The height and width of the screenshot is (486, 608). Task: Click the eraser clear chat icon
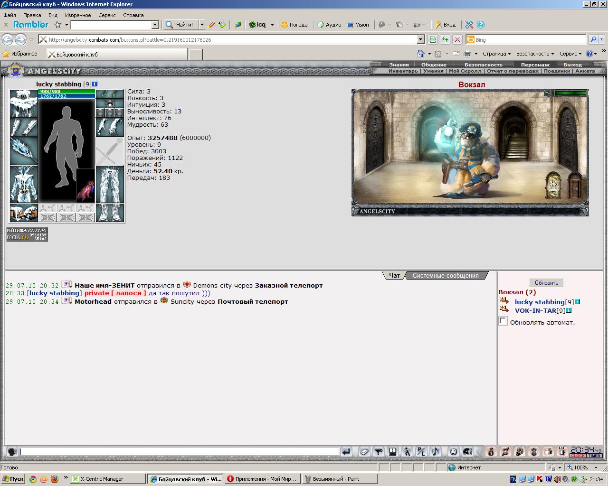pyautogui.click(x=364, y=452)
